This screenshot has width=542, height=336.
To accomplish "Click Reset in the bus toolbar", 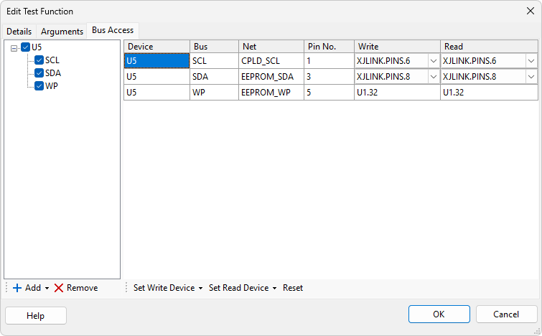I will 293,288.
